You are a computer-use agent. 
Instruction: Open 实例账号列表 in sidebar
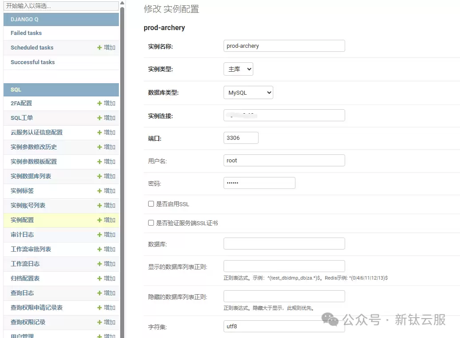[x=28, y=205]
